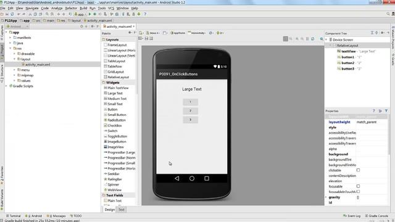
Task: Expand the manifests folder in project tree
Action: tap(10, 38)
